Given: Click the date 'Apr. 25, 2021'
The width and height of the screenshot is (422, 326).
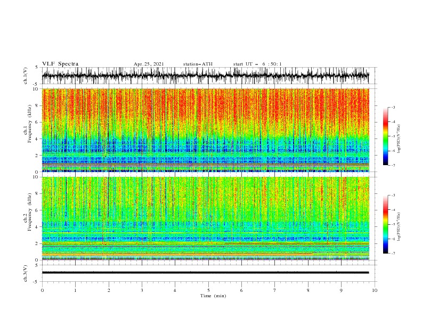Looking at the screenshot, I should 149,64.
